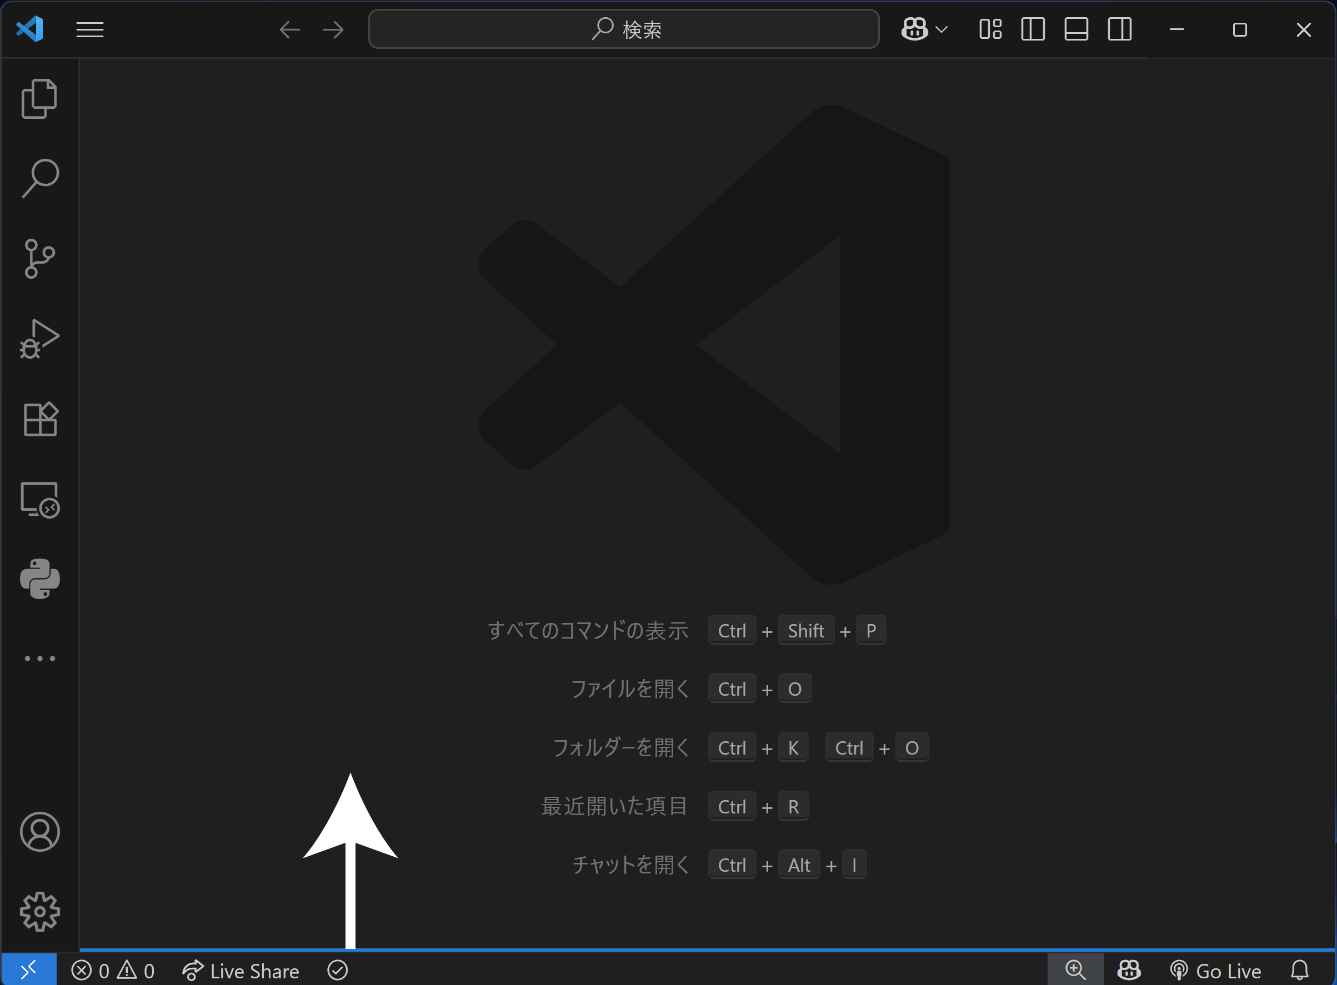Click the Shift key hint
Image resolution: width=1337 pixels, height=985 pixels.
click(x=807, y=630)
